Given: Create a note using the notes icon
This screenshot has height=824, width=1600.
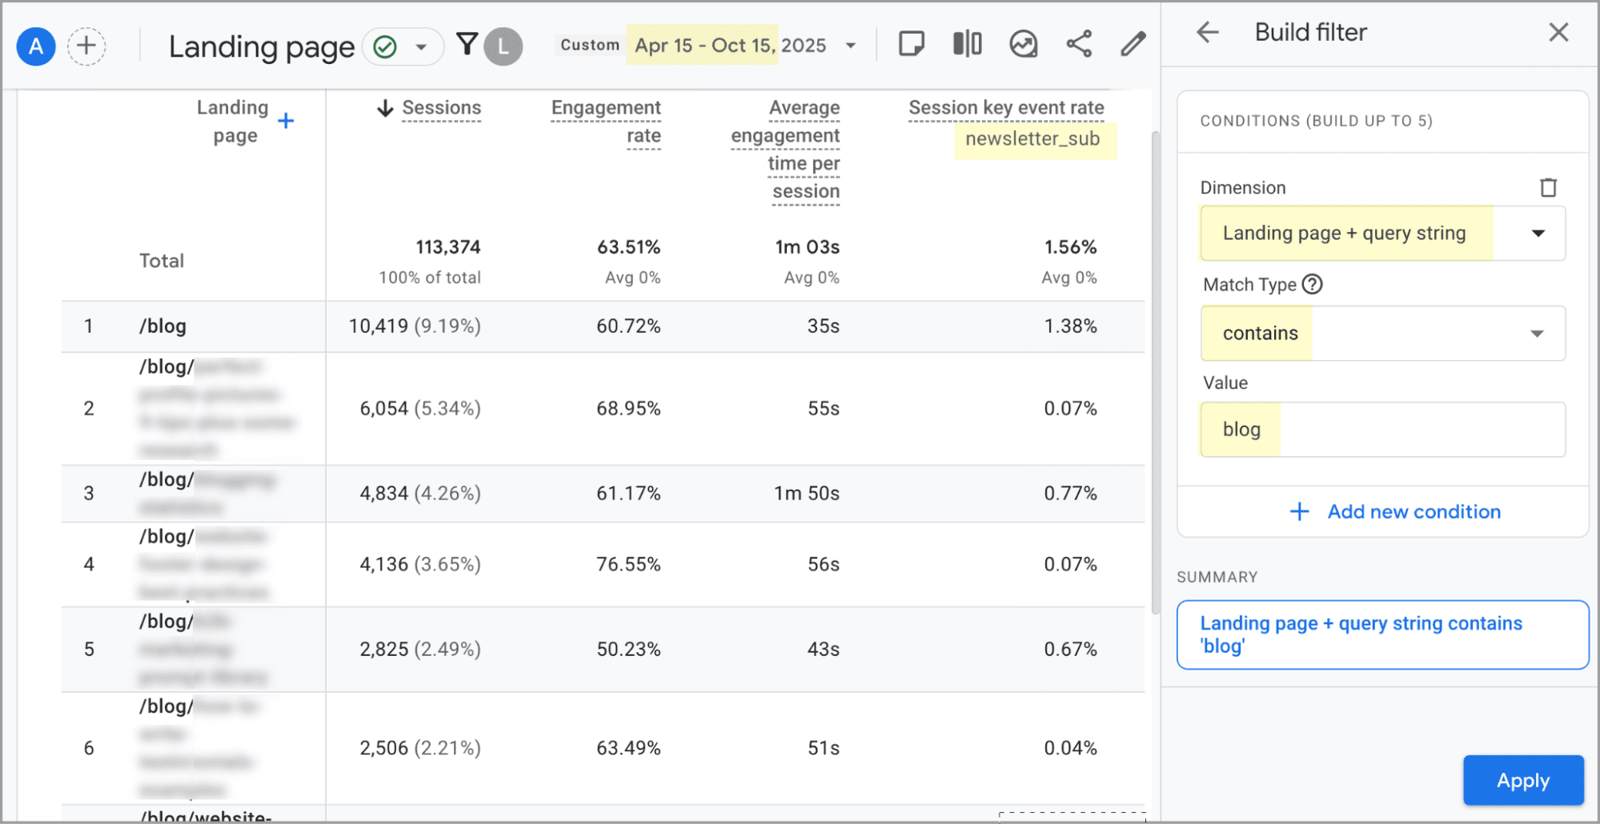Looking at the screenshot, I should coord(912,44).
